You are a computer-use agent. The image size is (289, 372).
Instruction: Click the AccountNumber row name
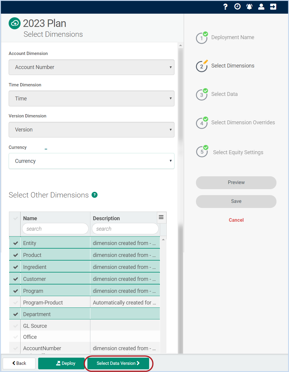(x=42, y=348)
